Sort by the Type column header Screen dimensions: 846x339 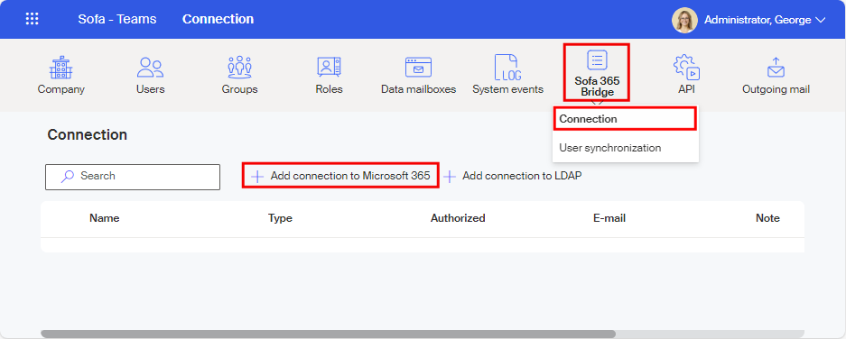coord(280,218)
